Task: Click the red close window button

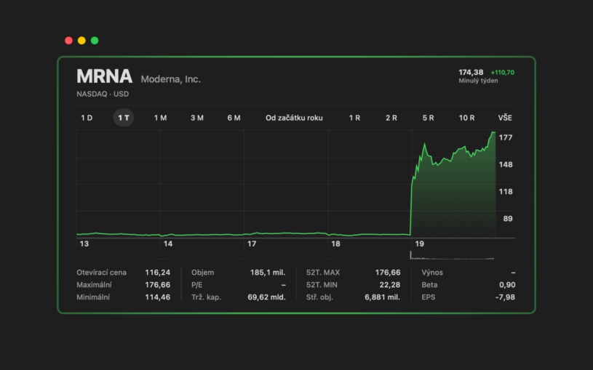Action: pos(69,41)
